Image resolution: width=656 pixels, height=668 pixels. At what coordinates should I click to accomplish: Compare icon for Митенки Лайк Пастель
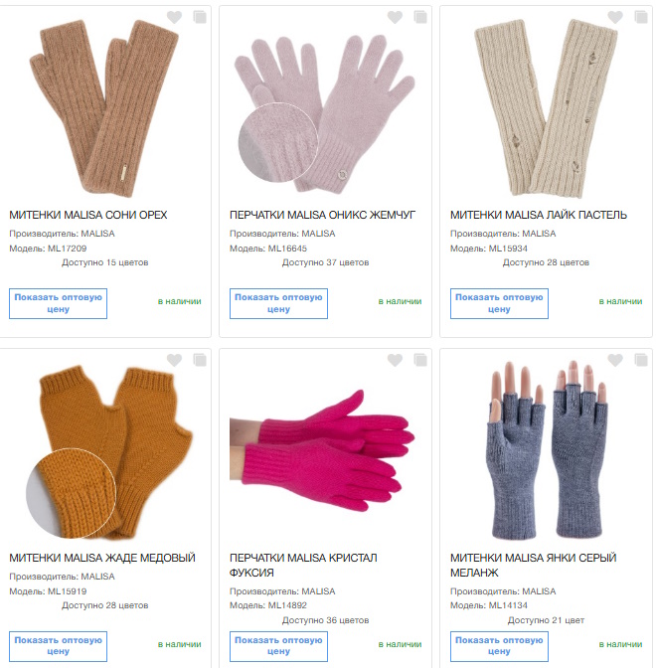[641, 17]
